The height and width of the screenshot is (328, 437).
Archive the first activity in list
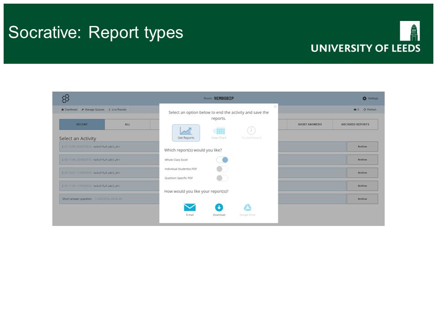(x=362, y=146)
